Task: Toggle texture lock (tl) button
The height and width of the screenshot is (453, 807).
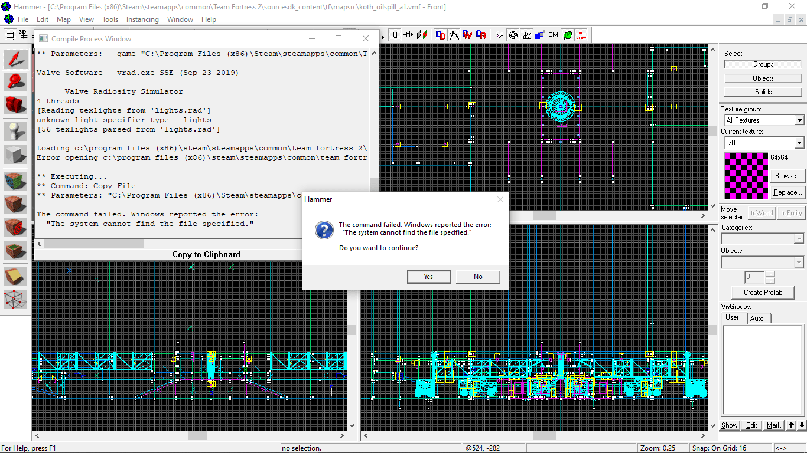Action: [x=395, y=35]
